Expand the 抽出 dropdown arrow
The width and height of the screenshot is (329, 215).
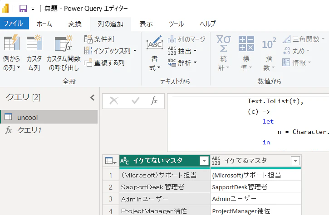coord(195,51)
